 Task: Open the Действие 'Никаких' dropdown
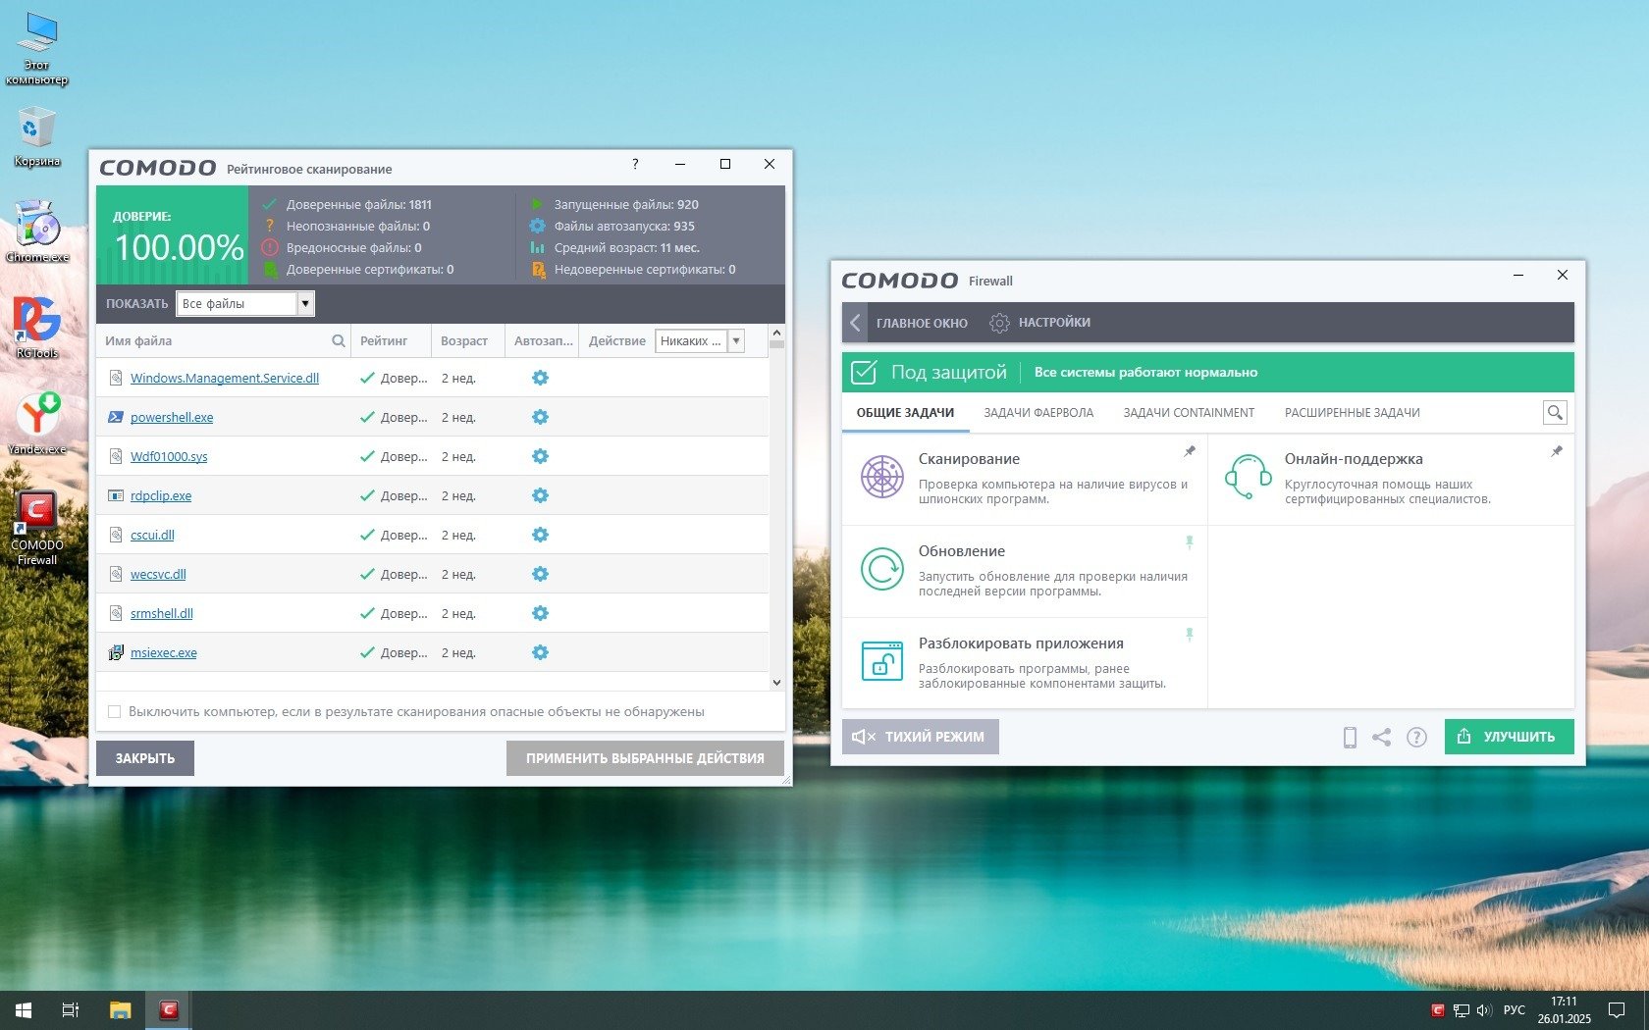click(699, 341)
